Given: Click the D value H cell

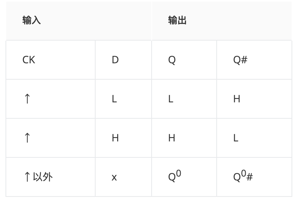Looking at the screenshot, I should 123,138.
